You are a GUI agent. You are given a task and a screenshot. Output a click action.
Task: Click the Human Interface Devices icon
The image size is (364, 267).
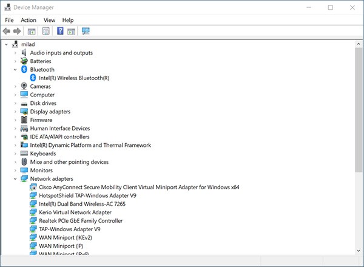coord(24,128)
